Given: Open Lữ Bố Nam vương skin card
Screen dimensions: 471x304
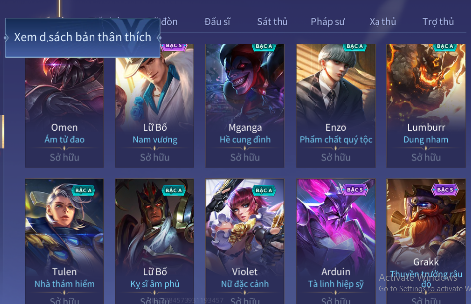Looking at the screenshot, I should tap(155, 111).
